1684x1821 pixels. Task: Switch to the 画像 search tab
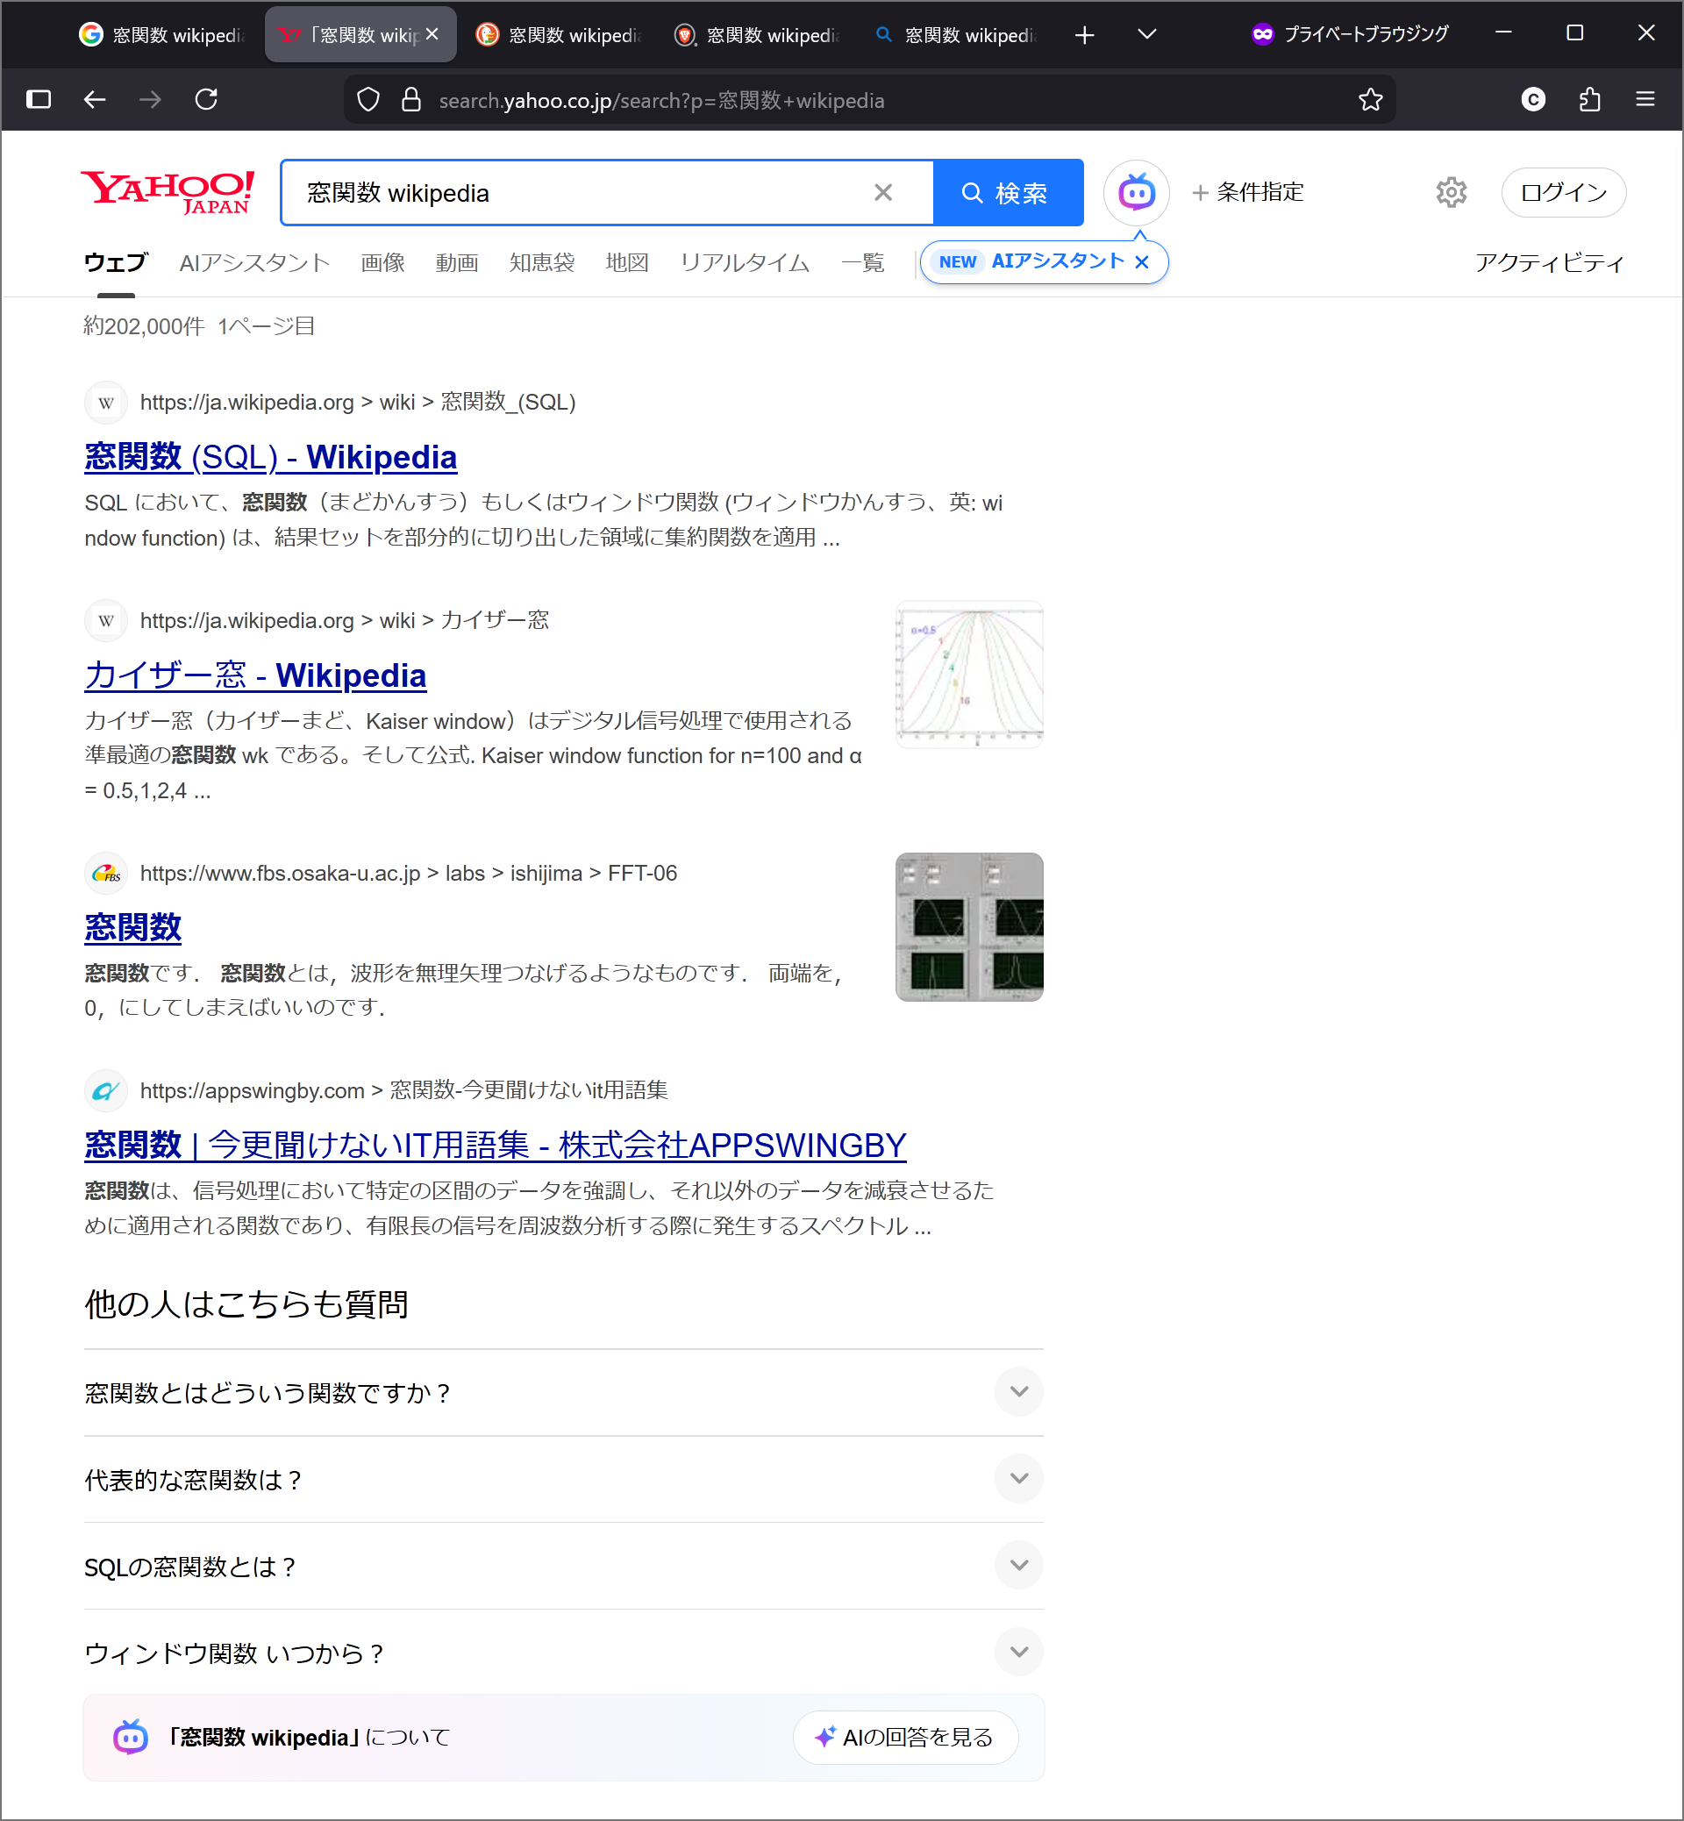tap(382, 263)
